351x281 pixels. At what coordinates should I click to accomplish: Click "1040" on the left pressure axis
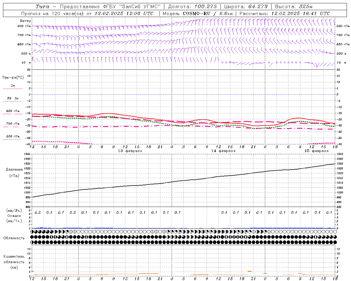click(x=27, y=154)
